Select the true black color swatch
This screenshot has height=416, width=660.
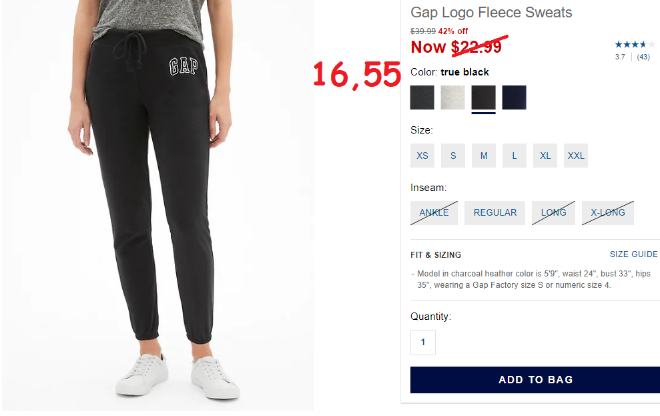point(483,97)
